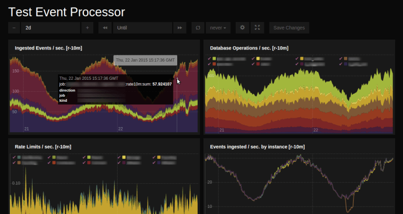
Task: Click the plus button to increase time range
Action: pyautogui.click(x=87, y=28)
